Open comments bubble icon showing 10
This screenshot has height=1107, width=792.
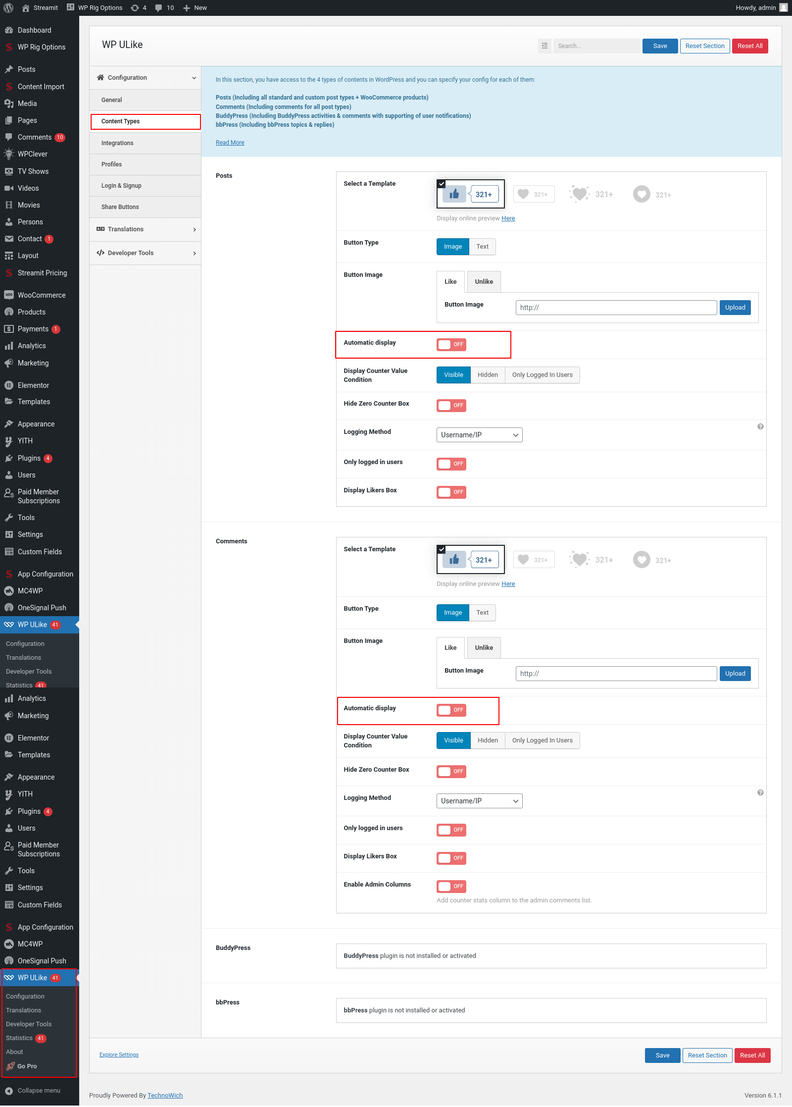tap(158, 8)
